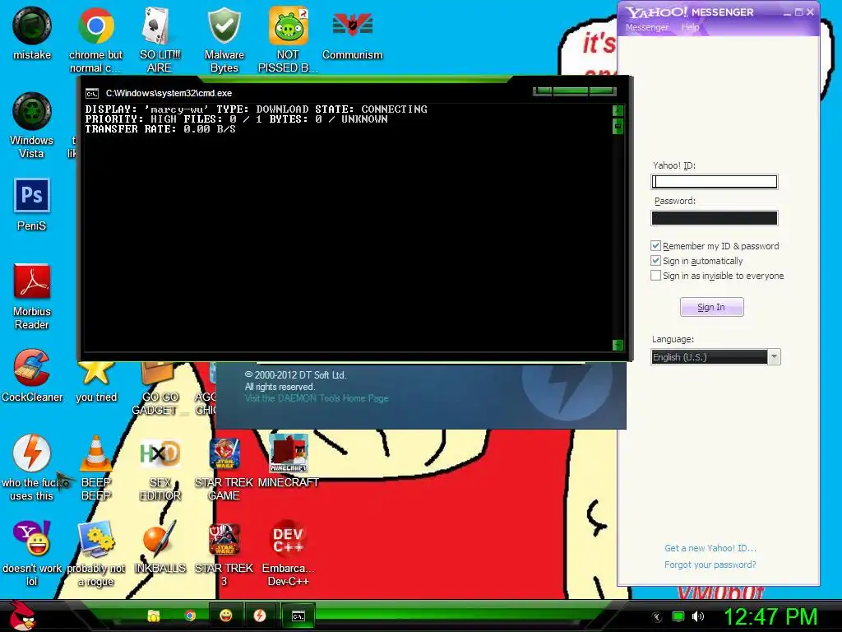Check 'Sign in as invisible to everyone'
This screenshot has height=632, width=842.
coord(655,275)
